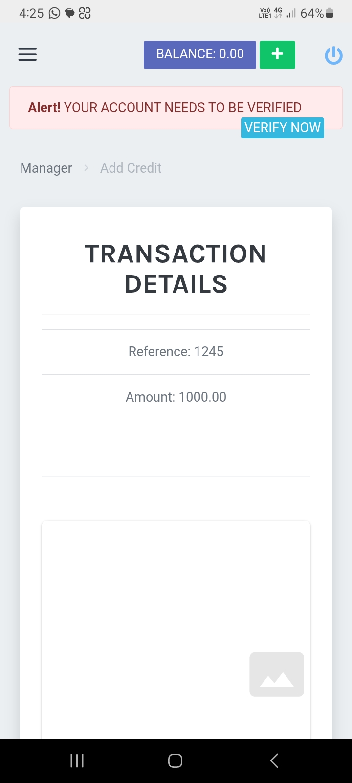Select the Add Credit breadcrumb item
Image resolution: width=352 pixels, height=783 pixels.
coord(131,168)
